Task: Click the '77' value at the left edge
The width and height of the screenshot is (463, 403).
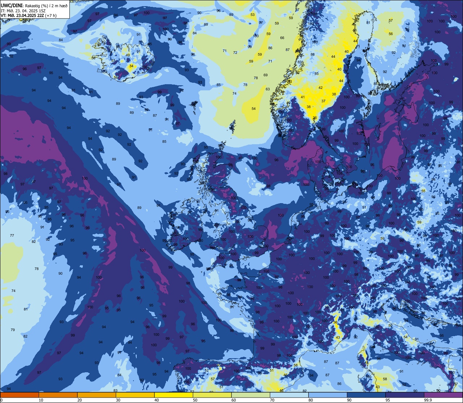Action: [12, 236]
